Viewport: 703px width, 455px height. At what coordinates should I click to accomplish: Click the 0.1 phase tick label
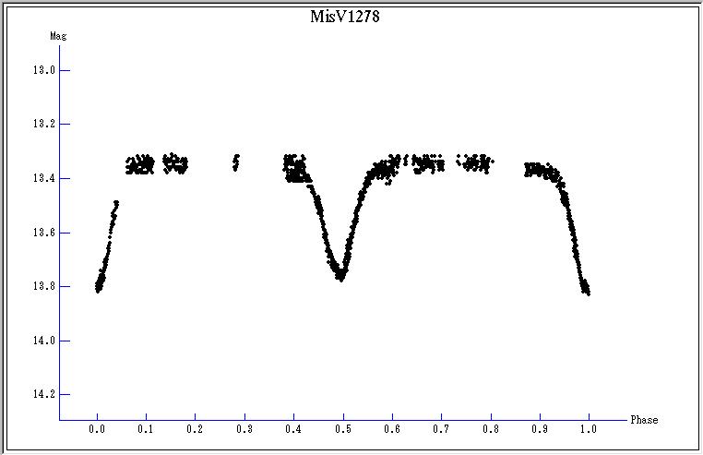(146, 429)
